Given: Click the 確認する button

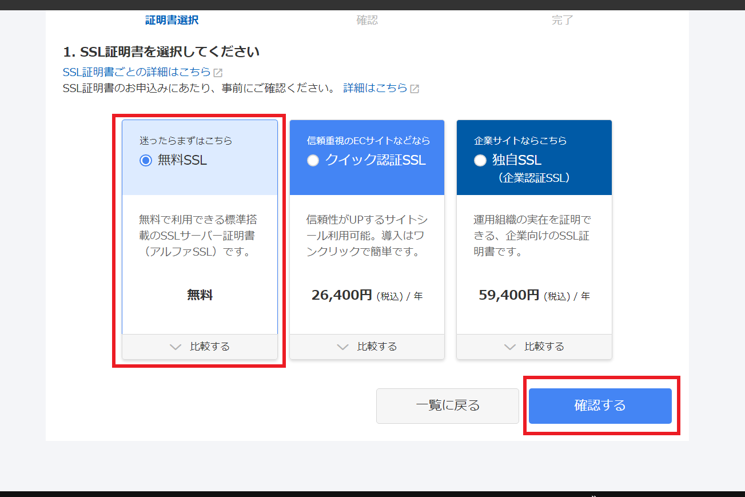Looking at the screenshot, I should [x=600, y=406].
